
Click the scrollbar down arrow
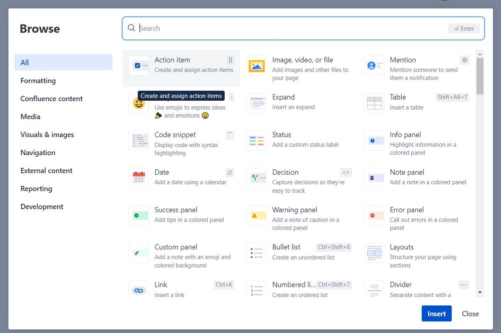(479, 292)
